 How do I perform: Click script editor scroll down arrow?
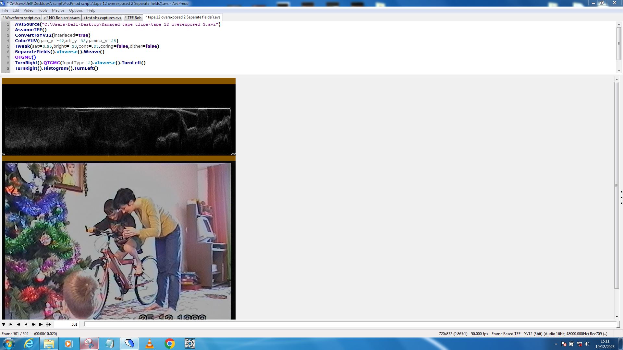coord(619,70)
